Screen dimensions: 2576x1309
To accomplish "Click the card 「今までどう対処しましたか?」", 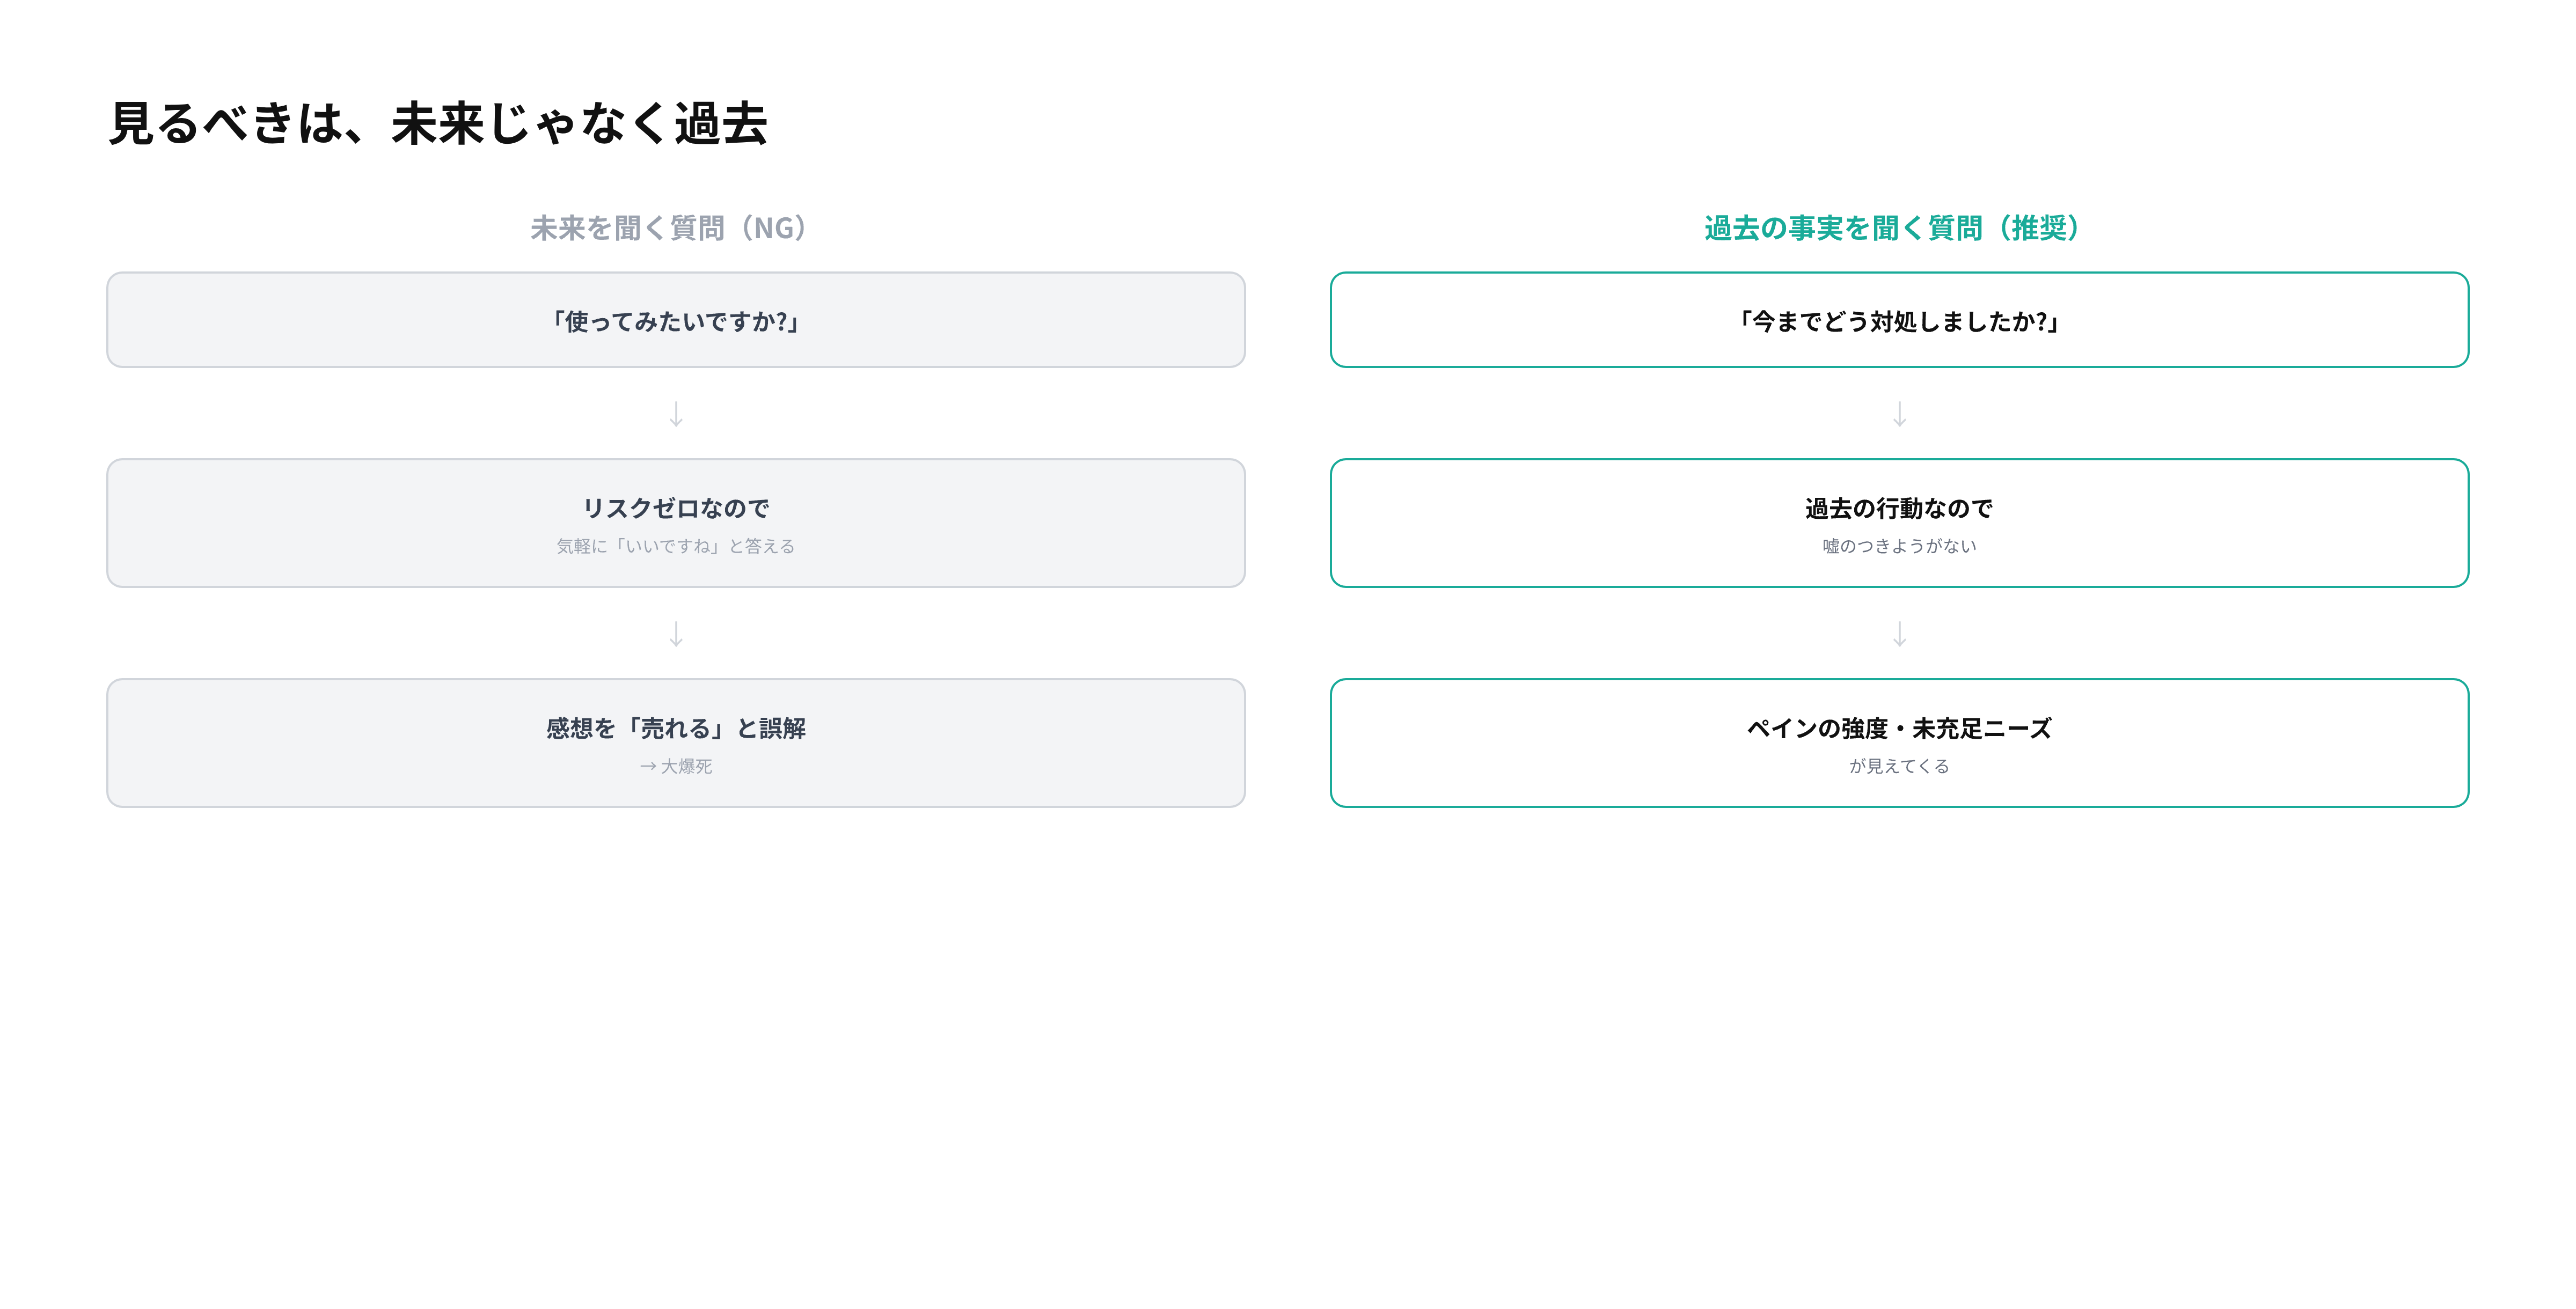I will tap(1899, 320).
